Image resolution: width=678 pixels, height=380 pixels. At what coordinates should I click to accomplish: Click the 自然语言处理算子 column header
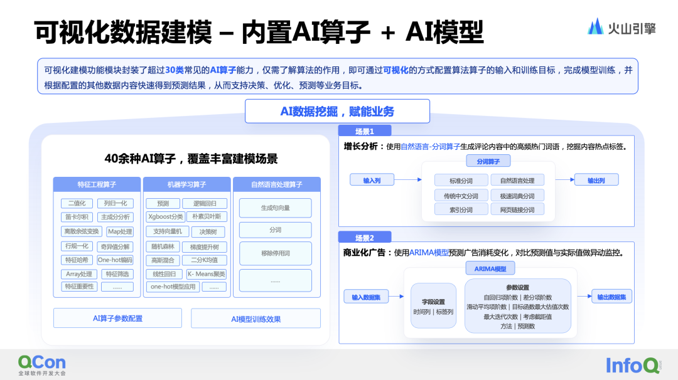click(277, 184)
